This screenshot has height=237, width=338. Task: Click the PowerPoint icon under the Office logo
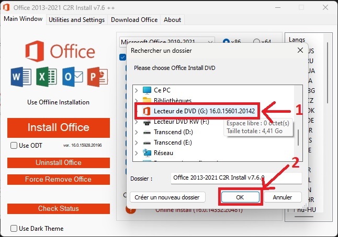point(97,77)
